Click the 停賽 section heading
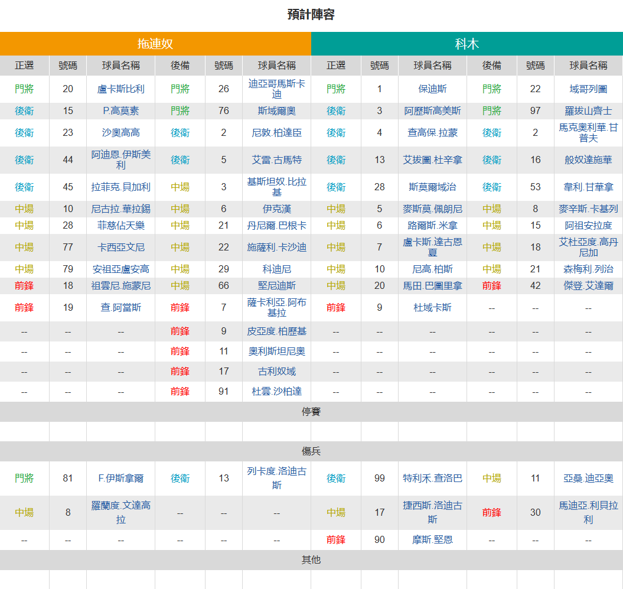 (x=311, y=412)
